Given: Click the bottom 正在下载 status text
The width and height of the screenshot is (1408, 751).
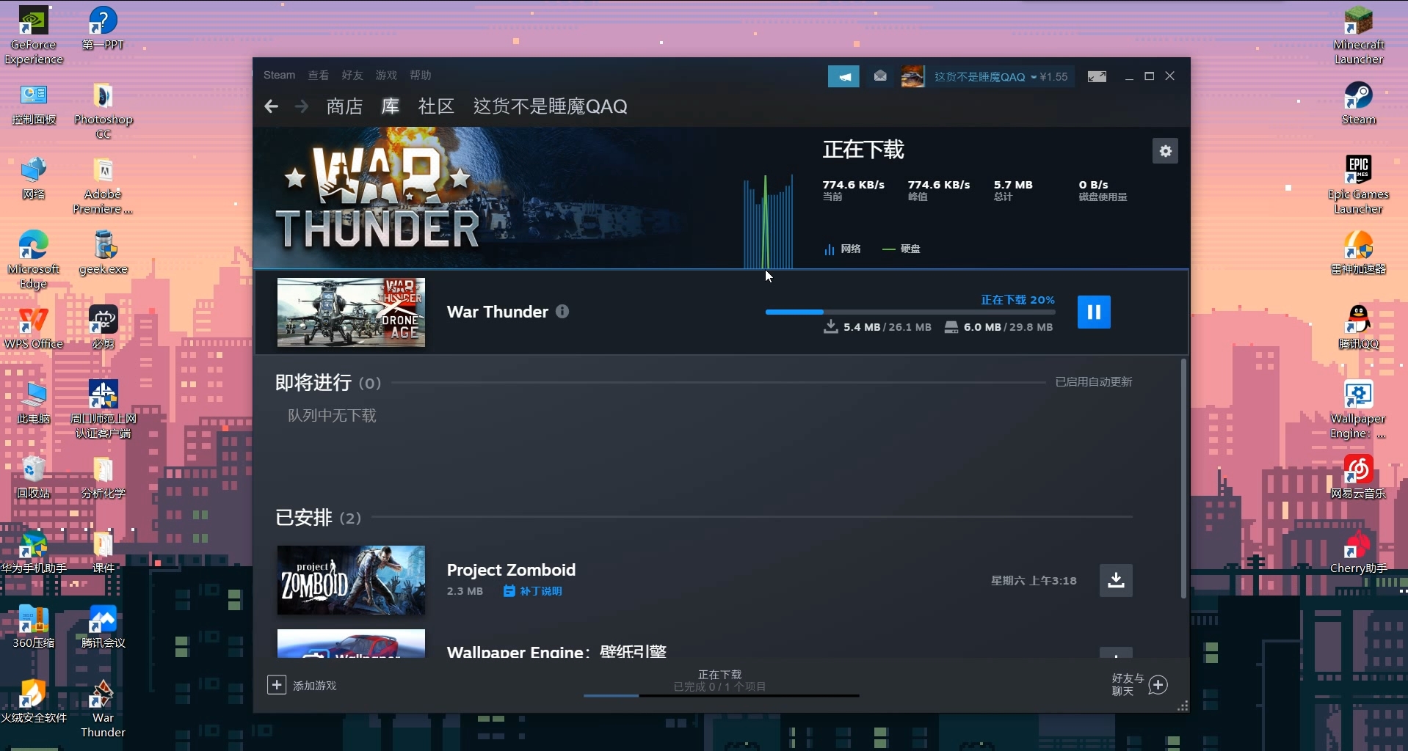Looking at the screenshot, I should 719,674.
